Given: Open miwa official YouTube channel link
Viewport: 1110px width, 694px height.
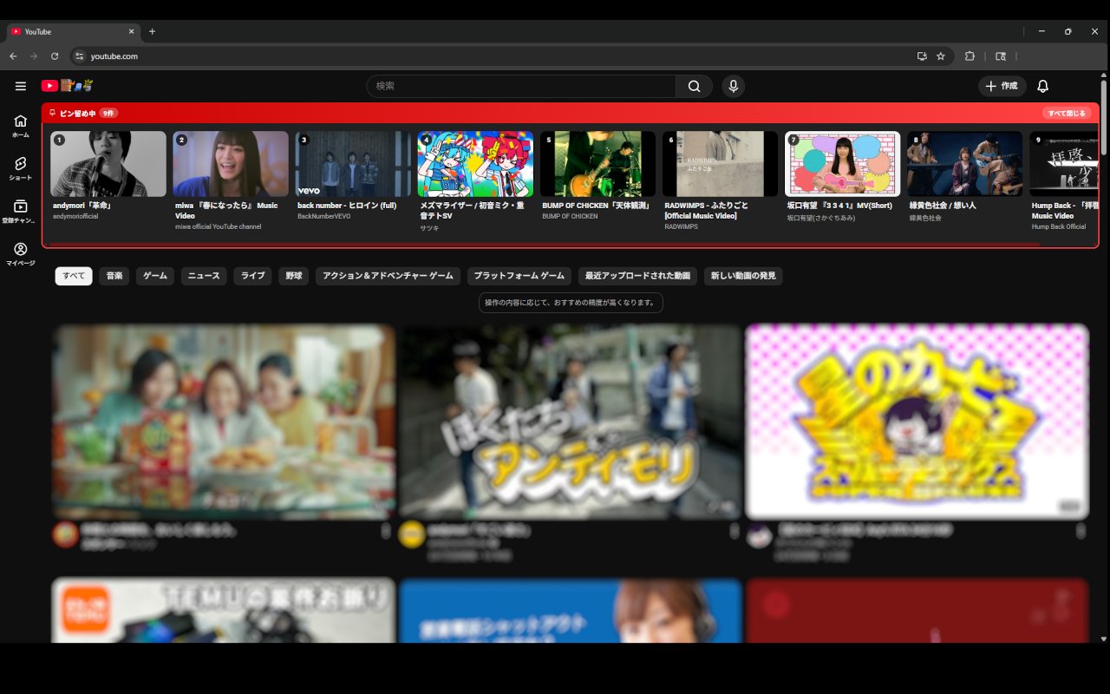Looking at the screenshot, I should point(218,226).
